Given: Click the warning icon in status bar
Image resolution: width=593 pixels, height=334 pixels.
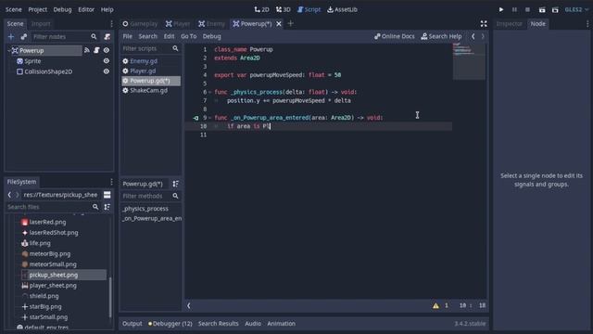Looking at the screenshot, I should point(435,305).
